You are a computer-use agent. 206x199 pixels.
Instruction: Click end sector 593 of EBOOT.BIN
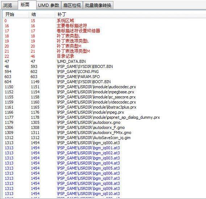[34, 66]
